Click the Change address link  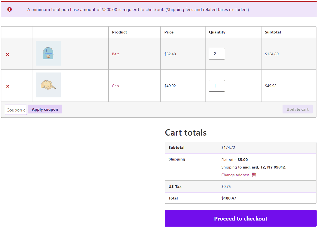(235, 175)
